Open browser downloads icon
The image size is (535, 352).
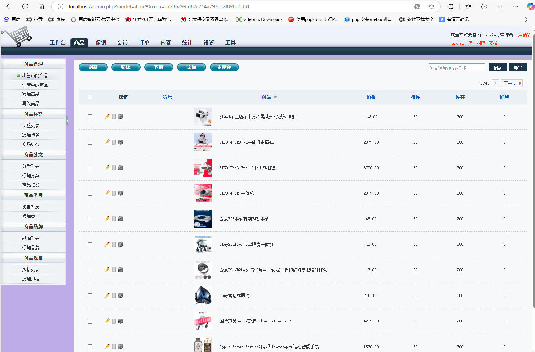tap(500, 6)
